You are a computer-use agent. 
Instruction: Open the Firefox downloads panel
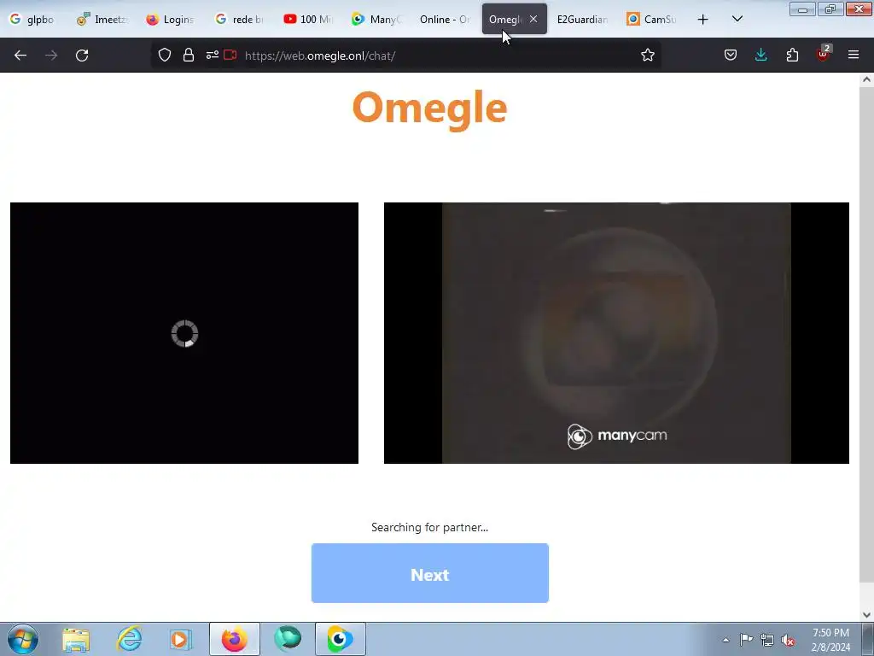[x=760, y=55]
